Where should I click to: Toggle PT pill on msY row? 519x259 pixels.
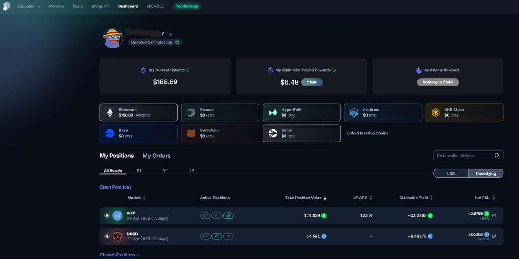205,215
